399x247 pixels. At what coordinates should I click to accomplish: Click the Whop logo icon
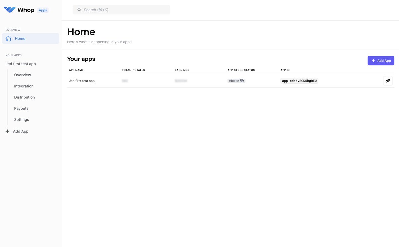click(10, 10)
